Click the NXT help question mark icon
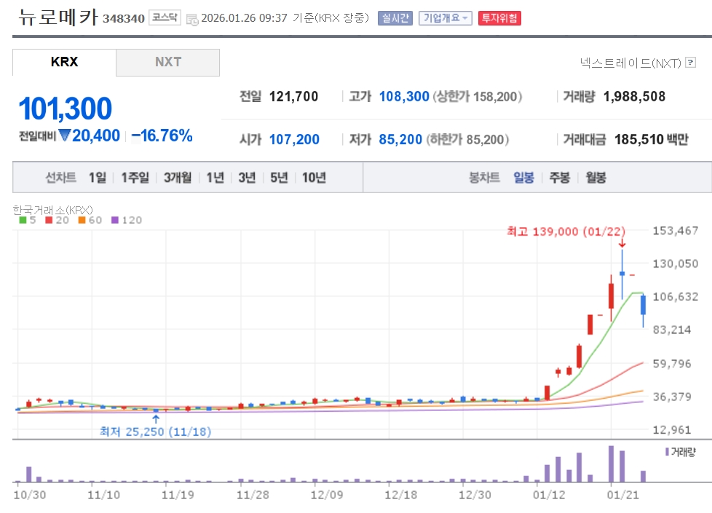 tap(690, 63)
